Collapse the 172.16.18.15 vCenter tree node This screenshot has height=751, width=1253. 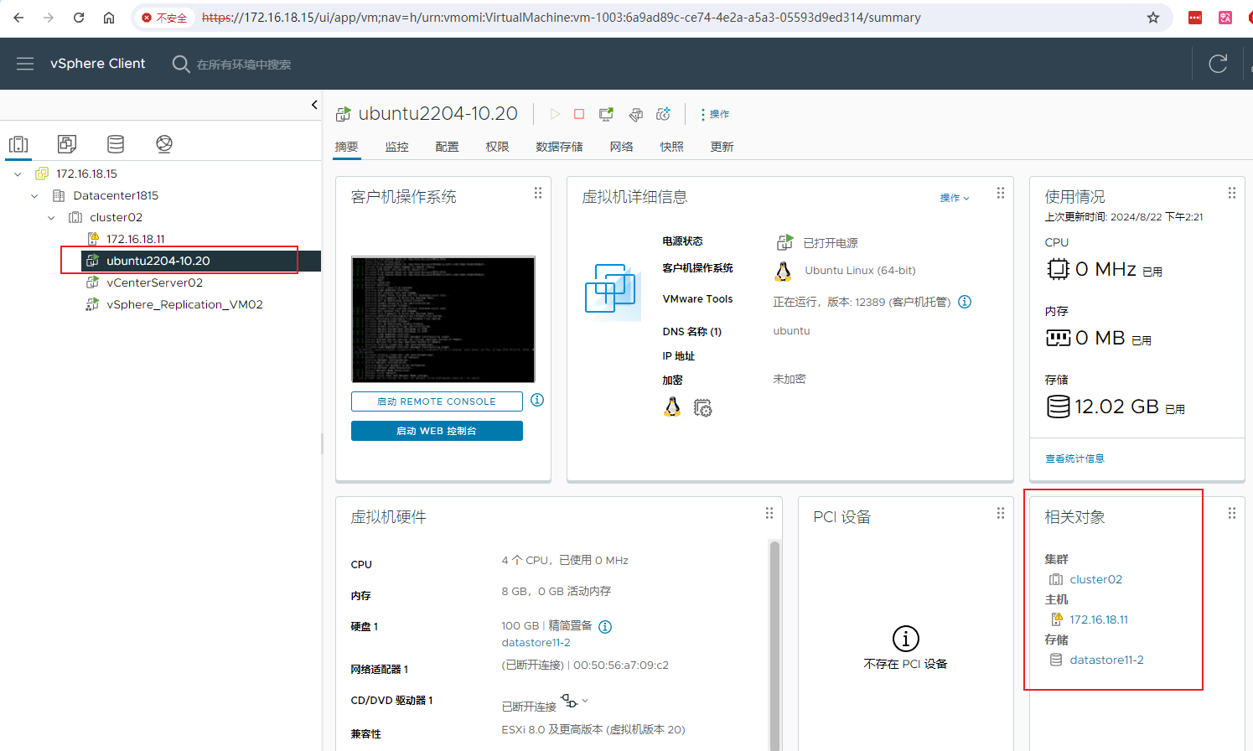click(x=18, y=174)
